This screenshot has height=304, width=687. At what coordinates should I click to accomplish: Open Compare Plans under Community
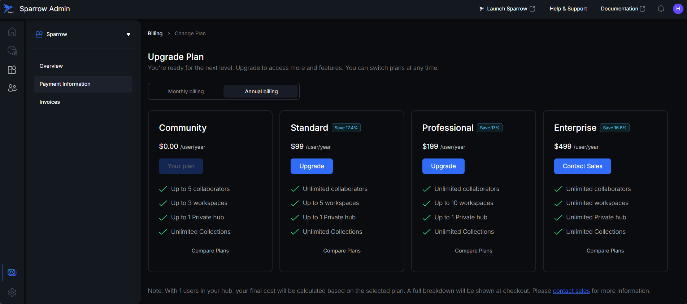(x=210, y=251)
